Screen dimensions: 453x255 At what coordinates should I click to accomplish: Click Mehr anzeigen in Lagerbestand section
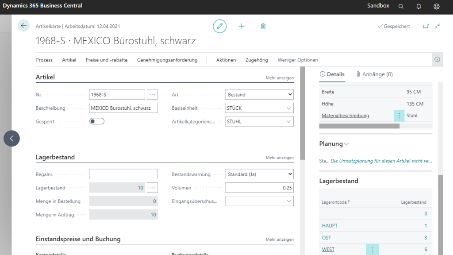pyautogui.click(x=280, y=158)
